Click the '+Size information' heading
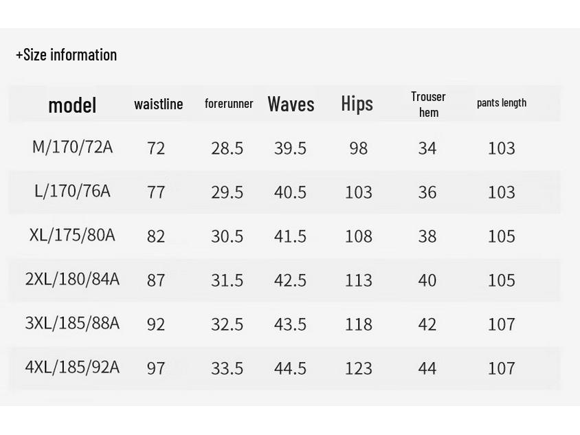The width and height of the screenshot is (580, 435). (x=67, y=55)
